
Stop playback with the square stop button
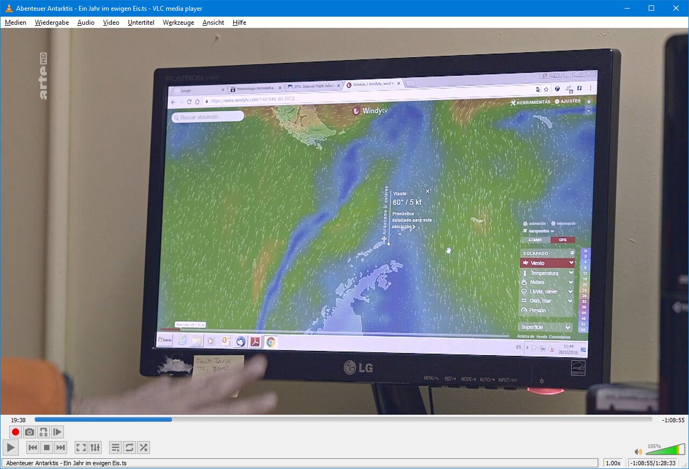click(x=47, y=448)
